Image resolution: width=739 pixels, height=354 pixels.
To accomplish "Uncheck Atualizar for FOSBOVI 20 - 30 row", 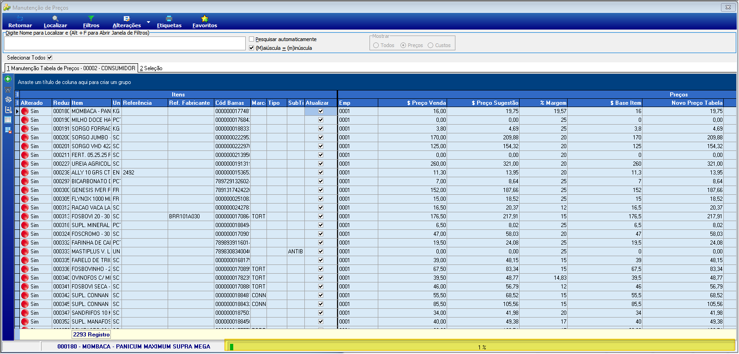I will coord(321,216).
